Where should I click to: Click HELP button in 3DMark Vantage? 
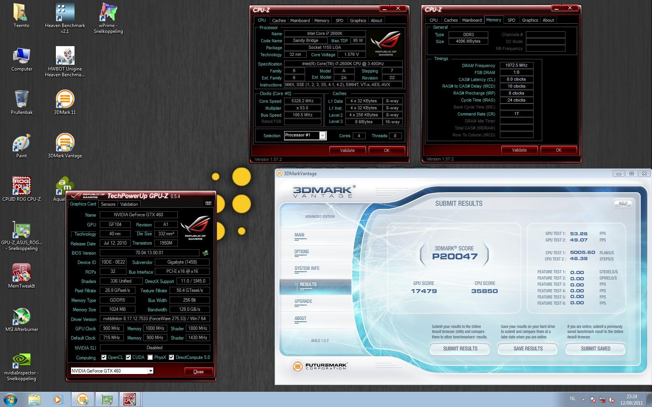[623, 203]
